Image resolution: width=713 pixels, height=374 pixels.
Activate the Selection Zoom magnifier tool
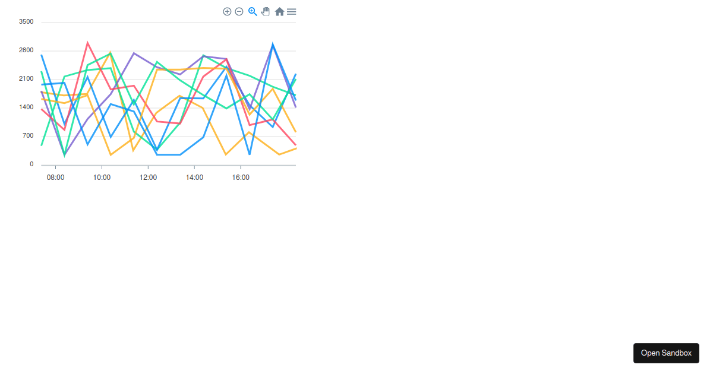(x=252, y=11)
